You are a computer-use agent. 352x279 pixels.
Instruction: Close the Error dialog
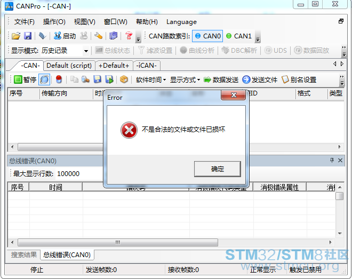click(x=234, y=95)
